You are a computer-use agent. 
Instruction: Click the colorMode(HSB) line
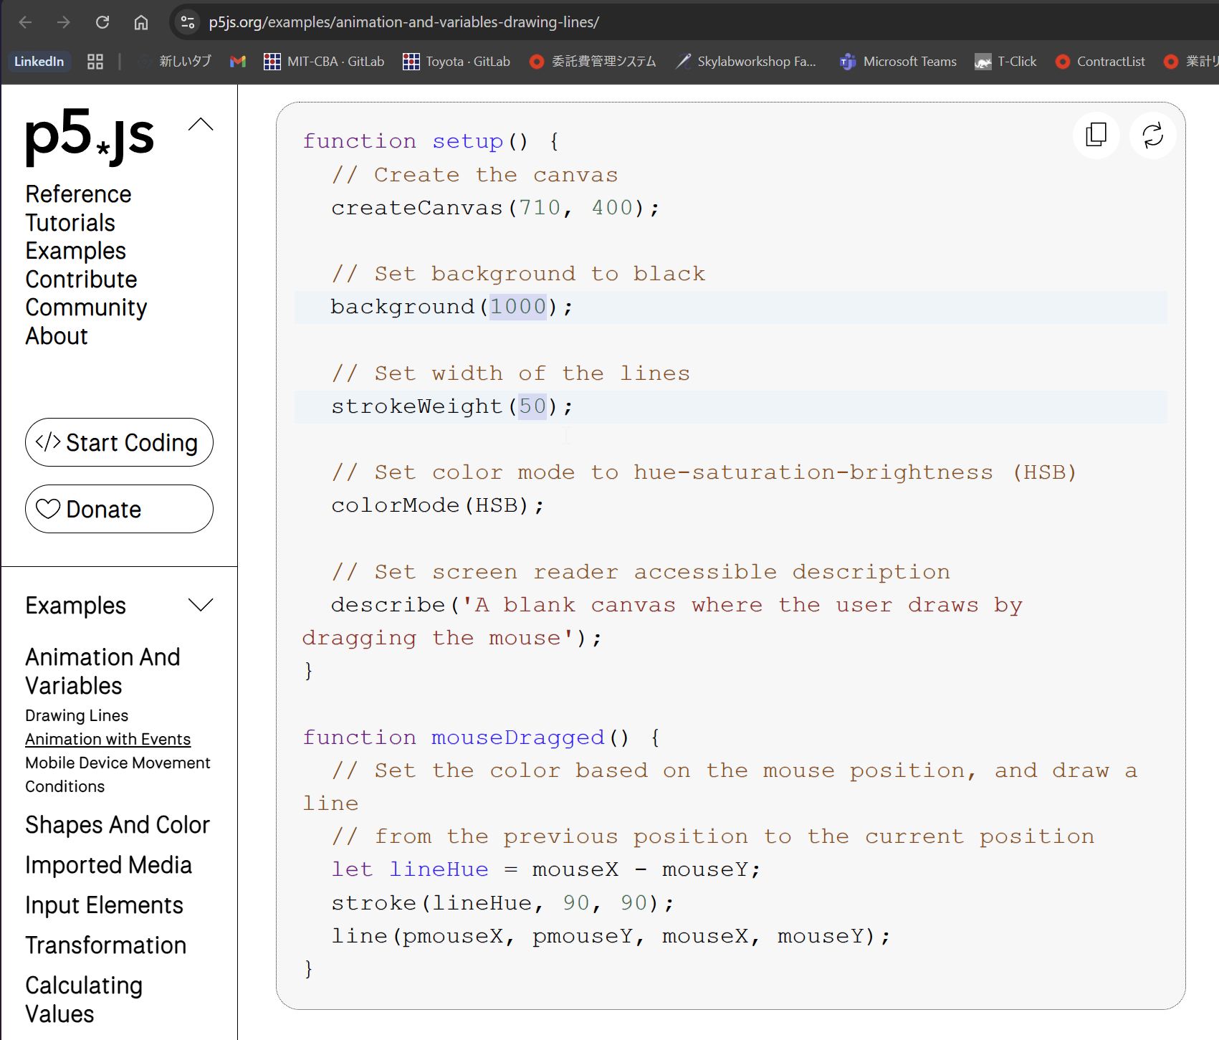click(x=437, y=505)
